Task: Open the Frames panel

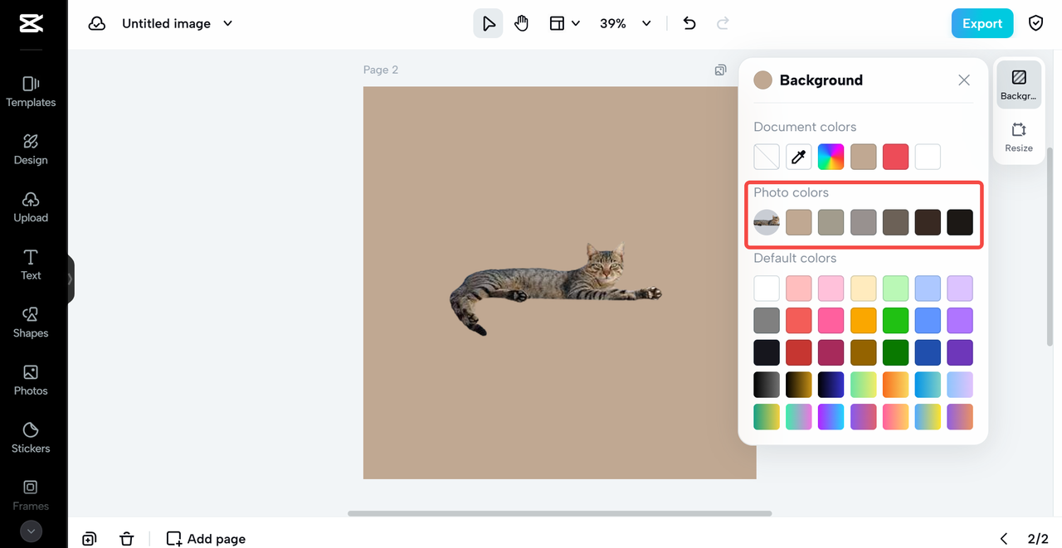Action: point(31,495)
